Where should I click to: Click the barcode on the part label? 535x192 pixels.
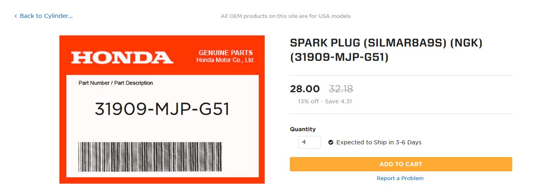tap(150, 157)
